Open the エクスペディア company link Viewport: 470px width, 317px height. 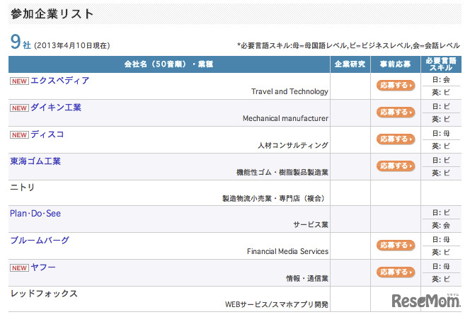pos(60,81)
